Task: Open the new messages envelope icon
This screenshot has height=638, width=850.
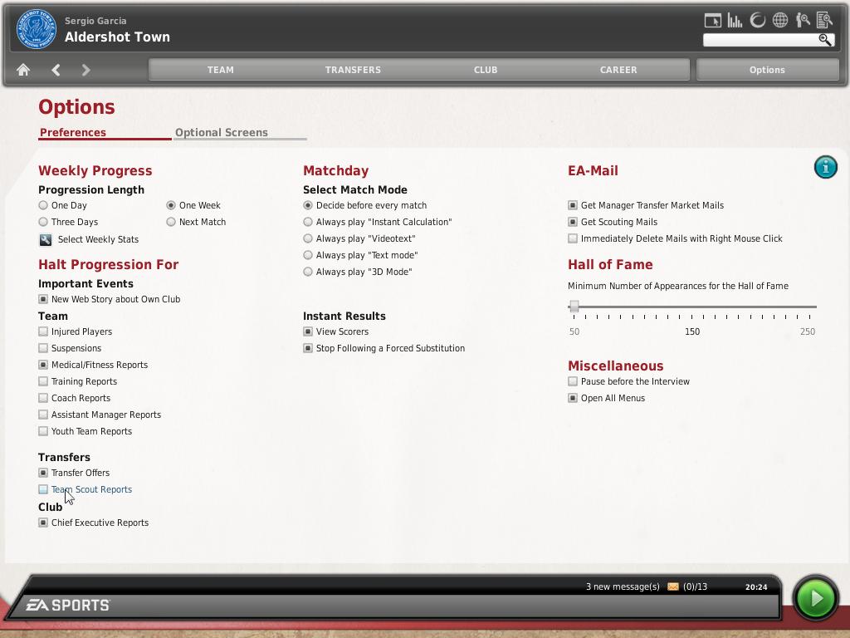Action: (672, 586)
